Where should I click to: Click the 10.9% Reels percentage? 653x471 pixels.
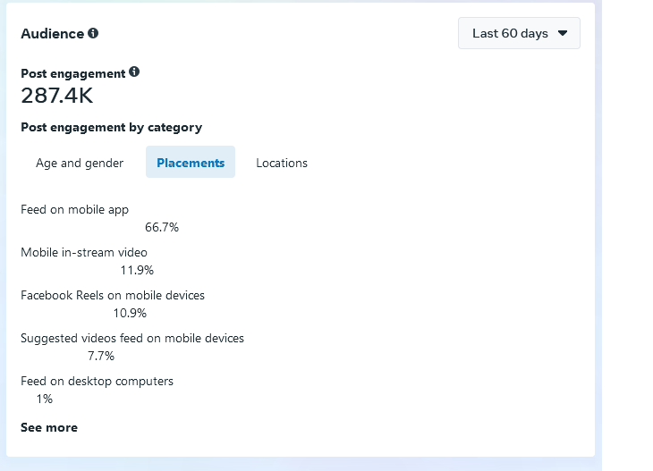pos(130,314)
